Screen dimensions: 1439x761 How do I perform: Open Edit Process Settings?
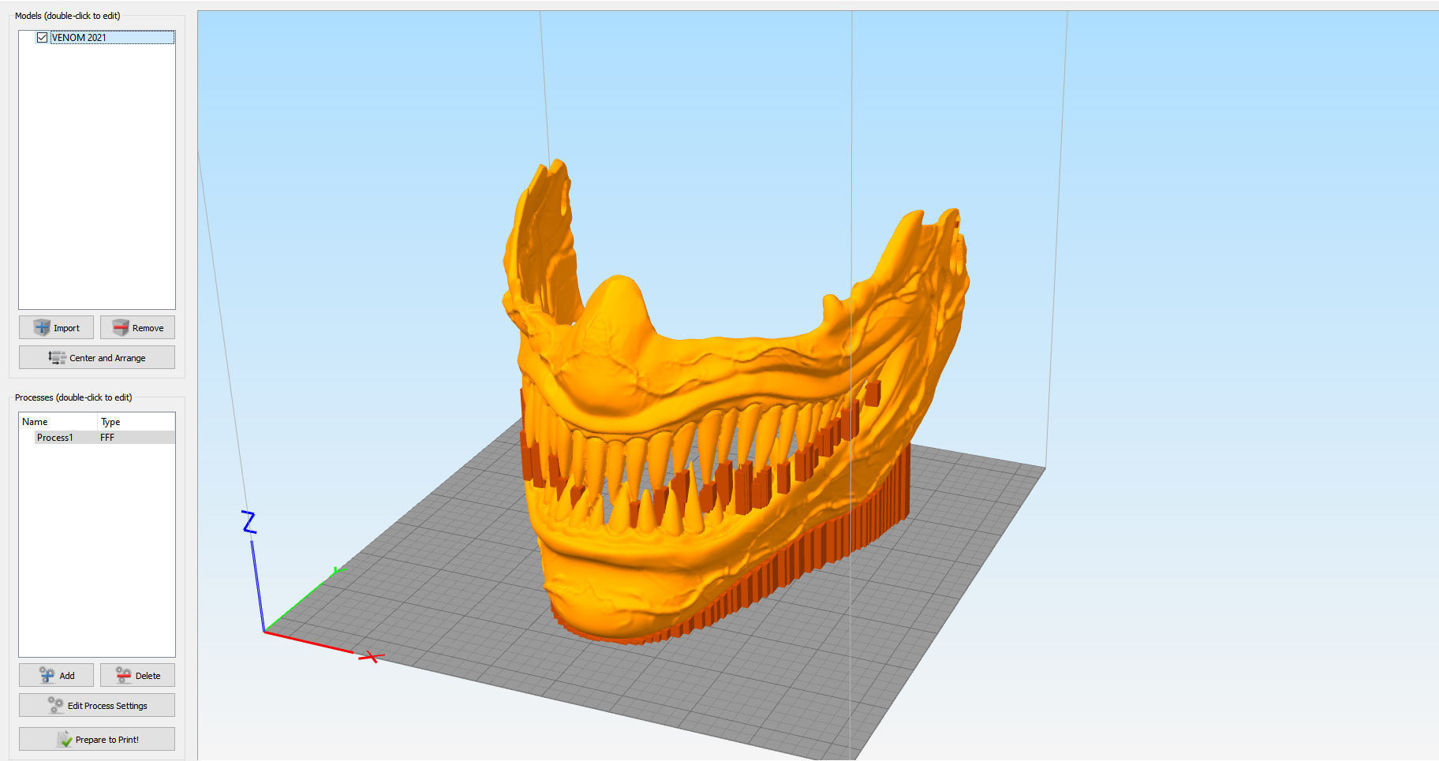97,705
